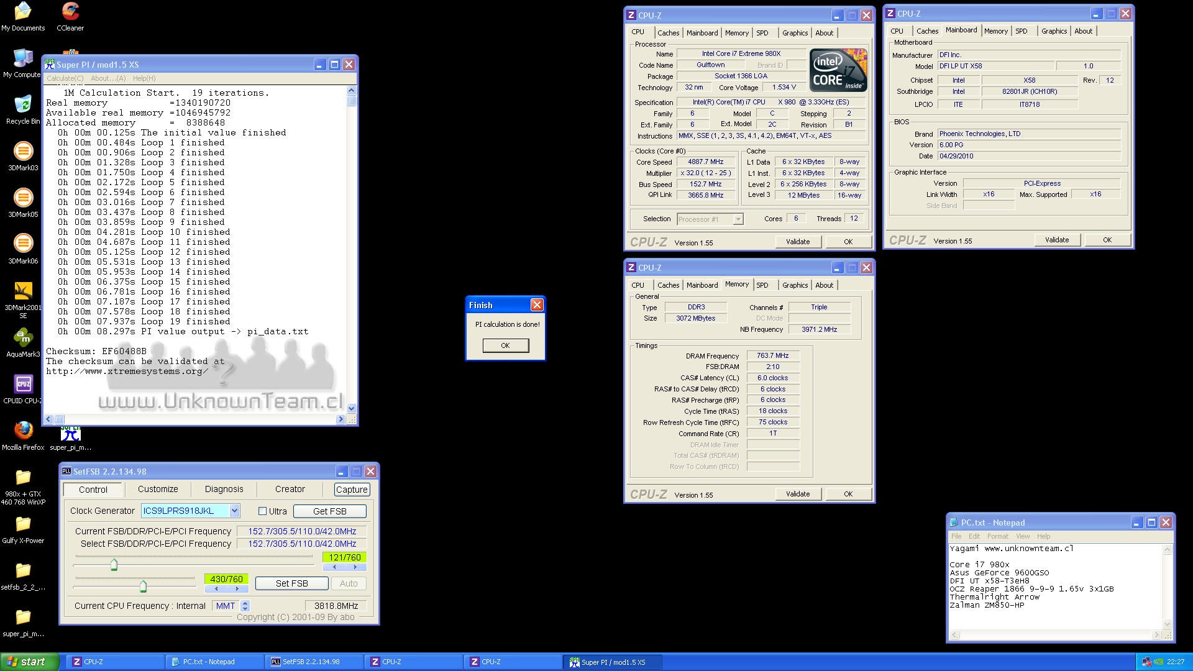Open the Gulfy X-Power folder icon
The width and height of the screenshot is (1193, 671).
(x=23, y=524)
